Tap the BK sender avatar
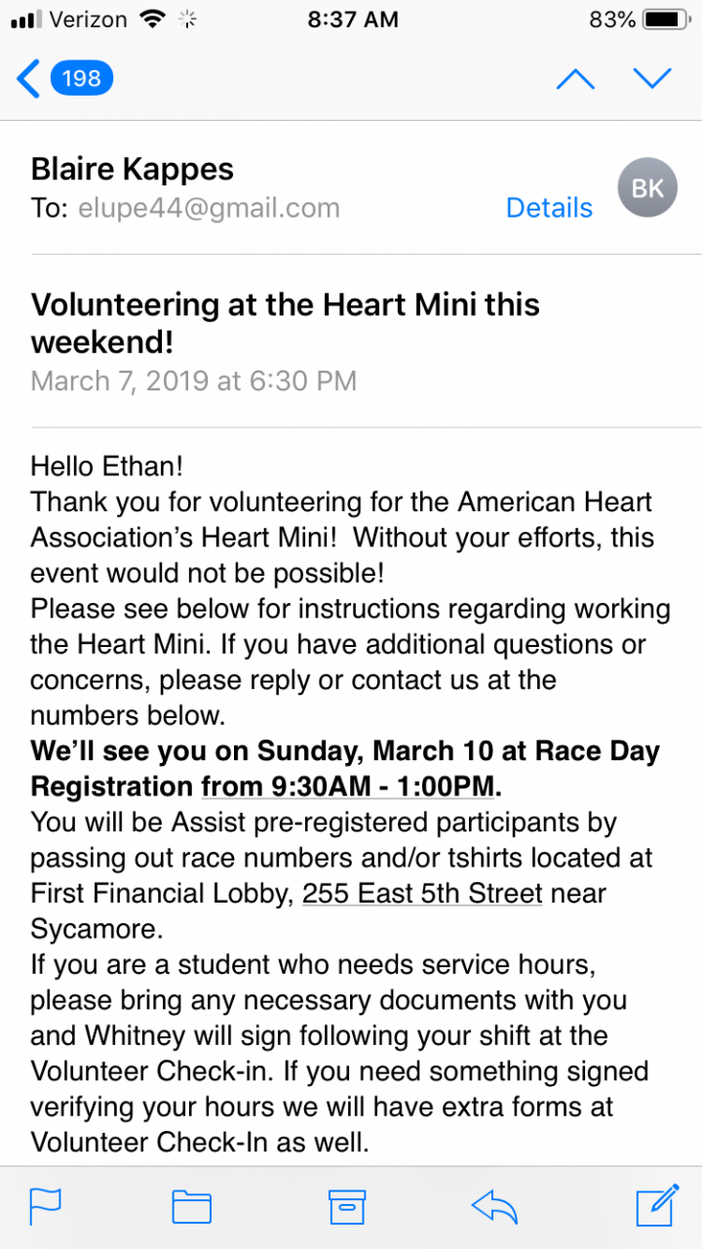702x1249 pixels. 647,187
